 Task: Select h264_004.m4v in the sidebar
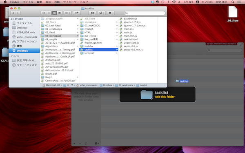[x=24, y=32]
